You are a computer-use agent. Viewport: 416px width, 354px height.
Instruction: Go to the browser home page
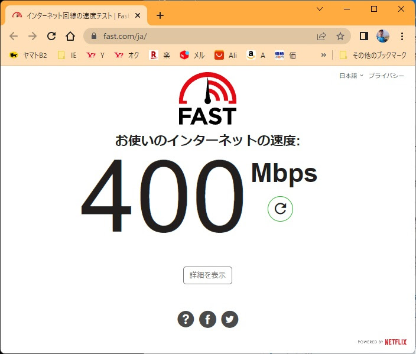(x=70, y=36)
